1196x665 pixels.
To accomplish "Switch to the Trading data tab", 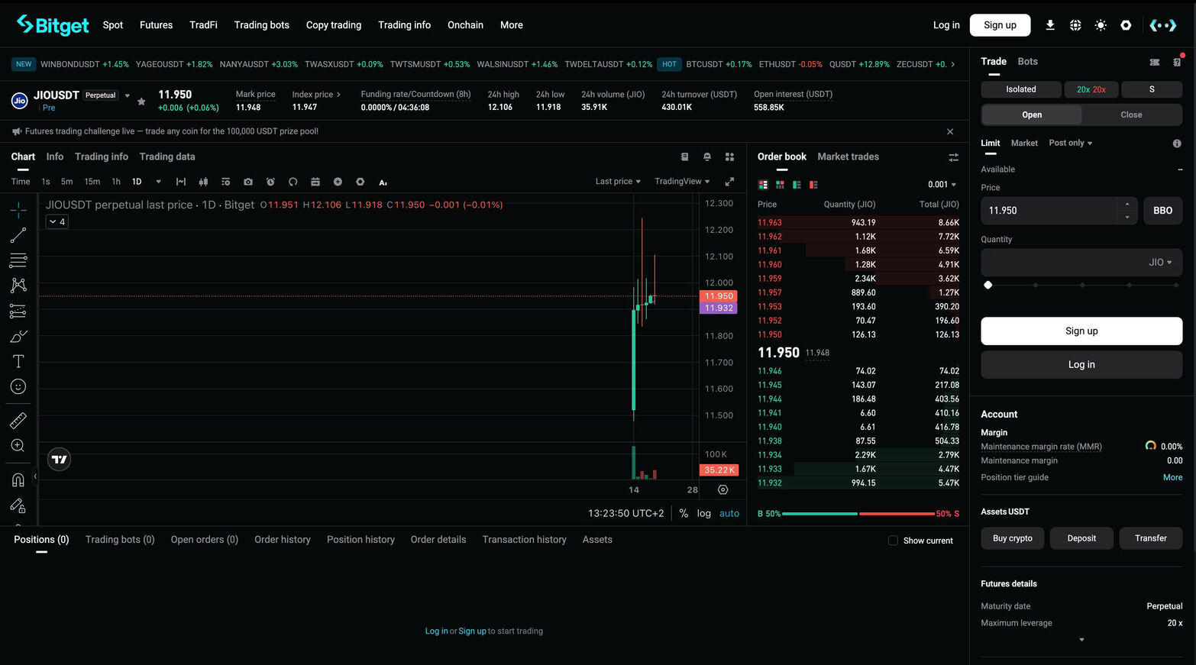I will [167, 157].
